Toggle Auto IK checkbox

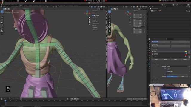pyautogui.click(x=93, y=20)
